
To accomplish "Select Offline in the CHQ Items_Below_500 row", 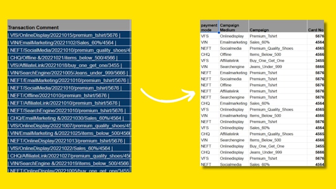I will tap(226, 54).
